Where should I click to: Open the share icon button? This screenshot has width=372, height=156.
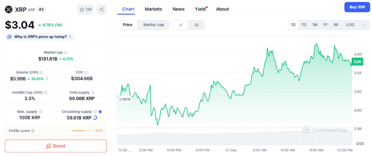[x=101, y=9]
